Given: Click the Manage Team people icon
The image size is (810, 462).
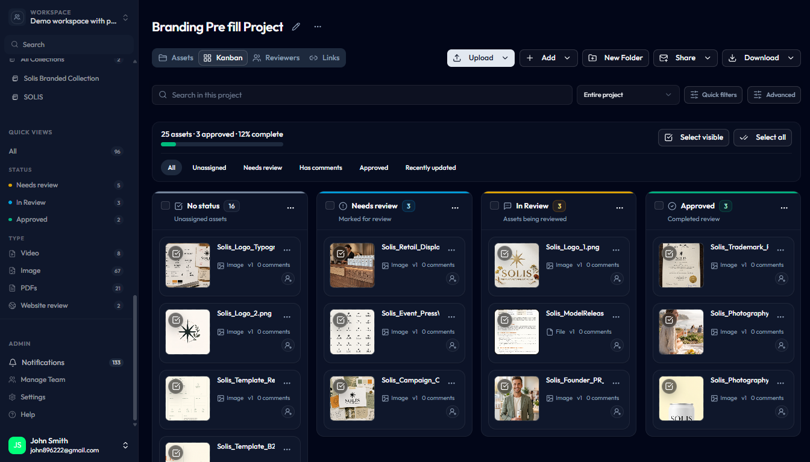Looking at the screenshot, I should (13, 380).
